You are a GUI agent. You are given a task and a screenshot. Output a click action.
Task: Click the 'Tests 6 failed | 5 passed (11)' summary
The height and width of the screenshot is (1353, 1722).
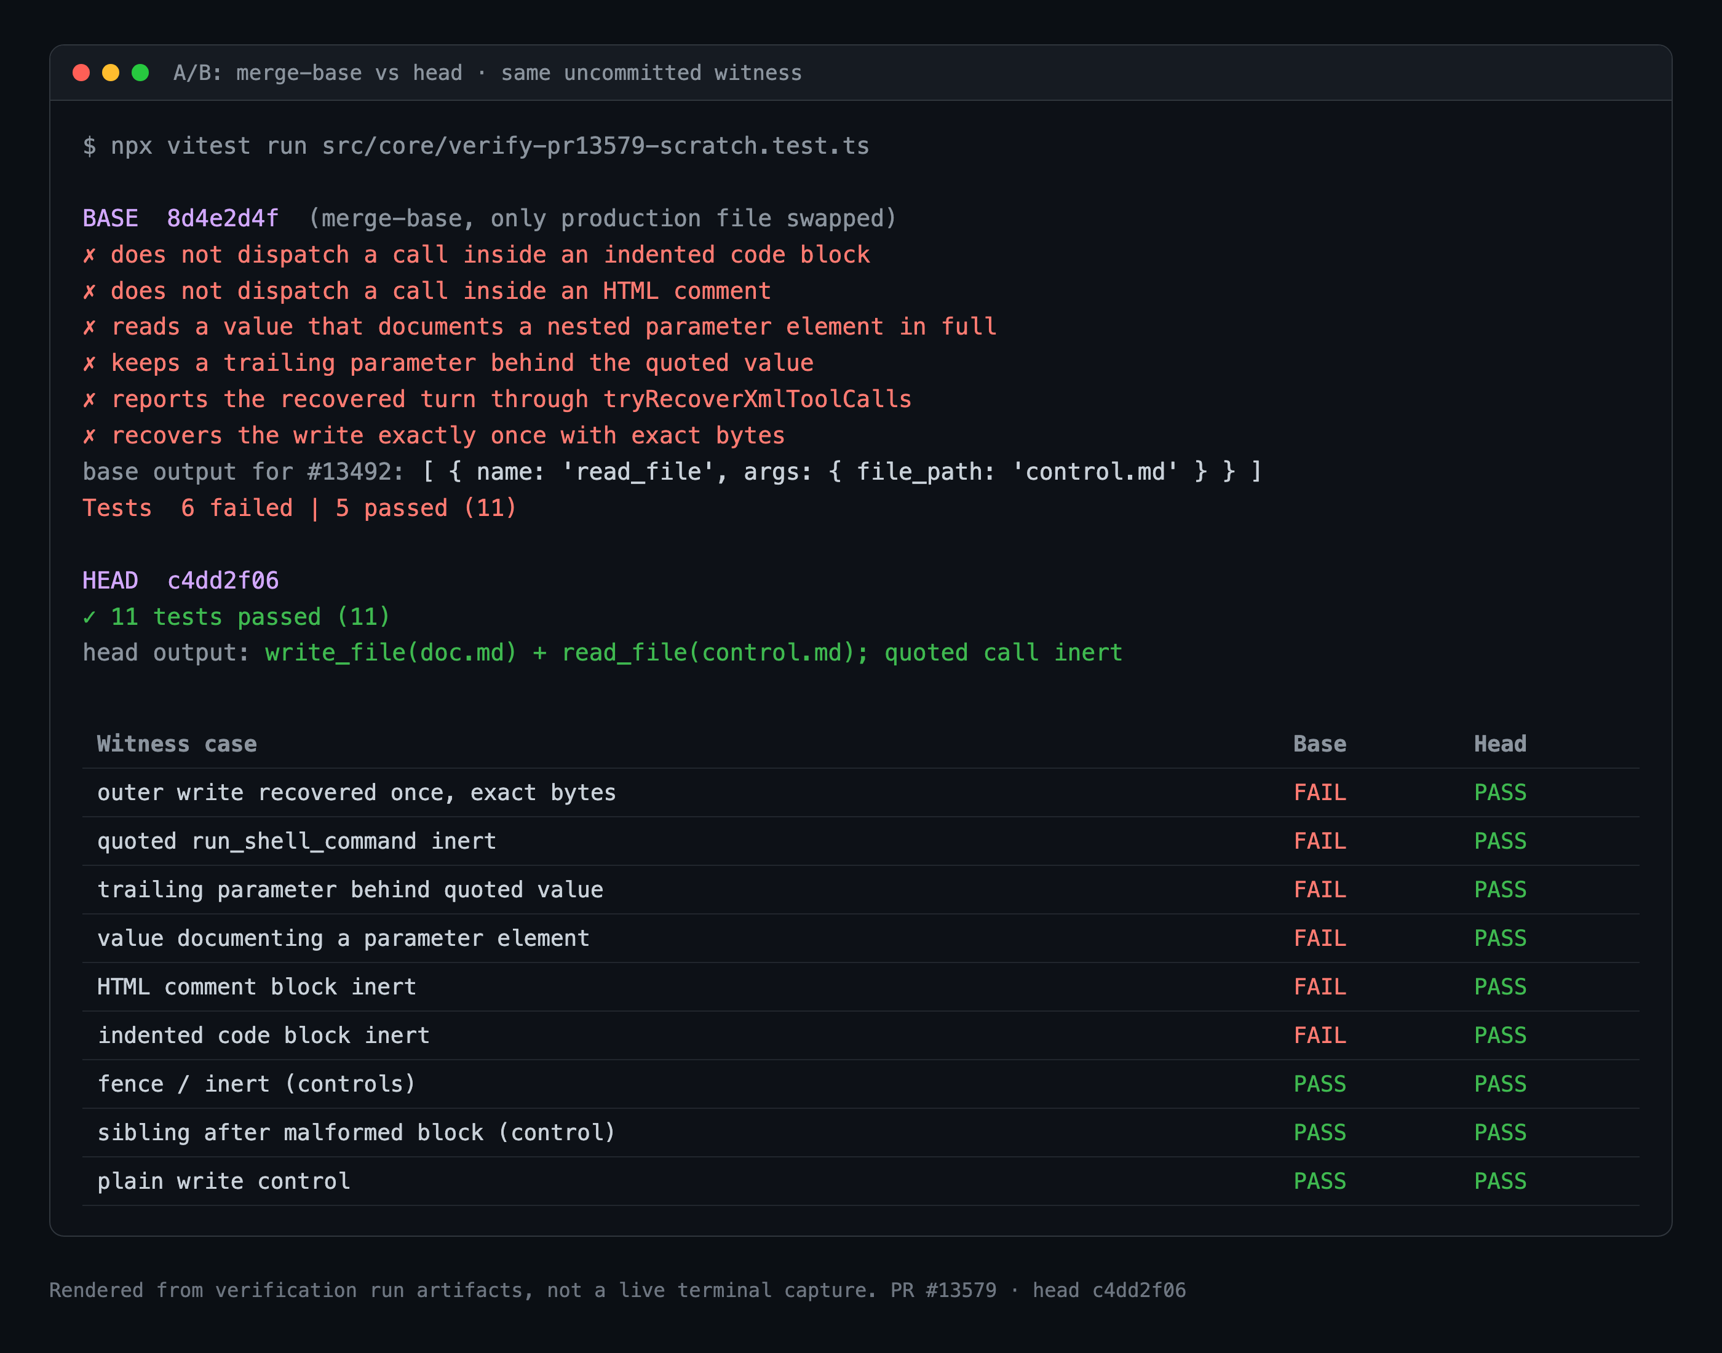tap(300, 508)
